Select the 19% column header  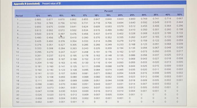click(x=108, y=15)
